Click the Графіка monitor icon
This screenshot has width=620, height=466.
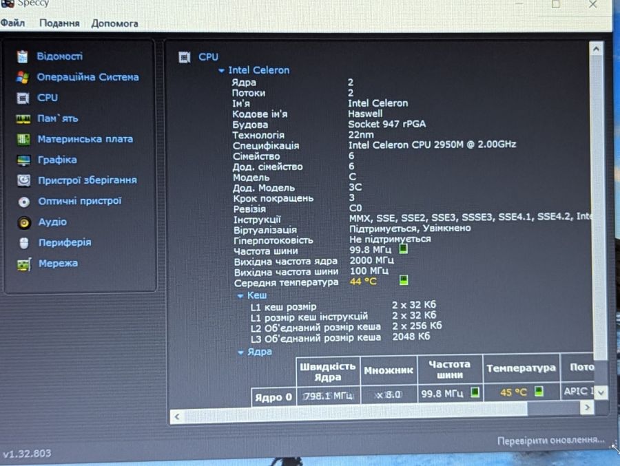coord(23,160)
